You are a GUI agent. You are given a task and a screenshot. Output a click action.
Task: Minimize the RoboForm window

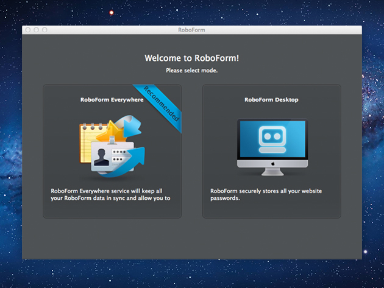pos(36,30)
